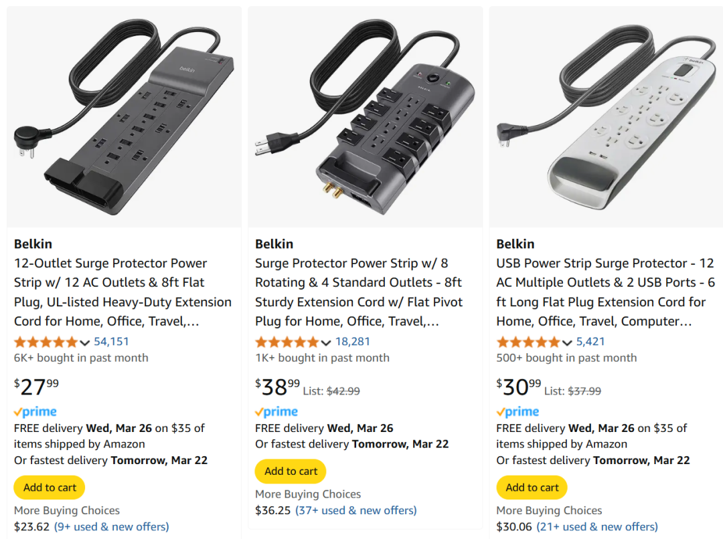Open the white USB Belkin power strip image
The height and width of the screenshot is (539, 723).
pyautogui.click(x=606, y=117)
